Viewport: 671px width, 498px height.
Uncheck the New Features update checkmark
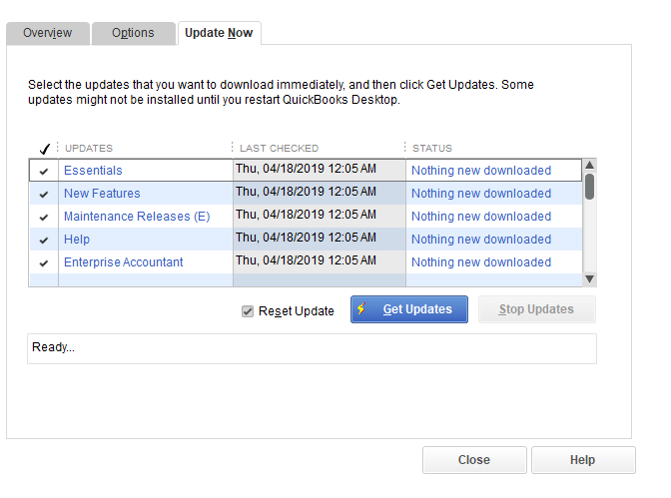point(44,195)
